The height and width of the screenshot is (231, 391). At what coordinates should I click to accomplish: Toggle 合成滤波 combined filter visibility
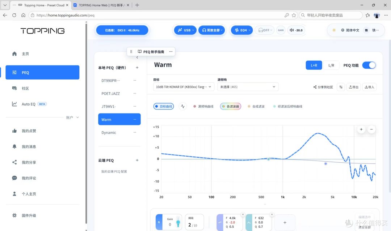click(x=256, y=106)
